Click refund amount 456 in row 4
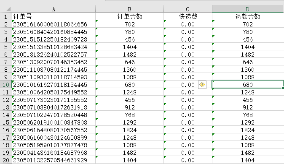The height and width of the screenshot is (164, 284). (248, 39)
